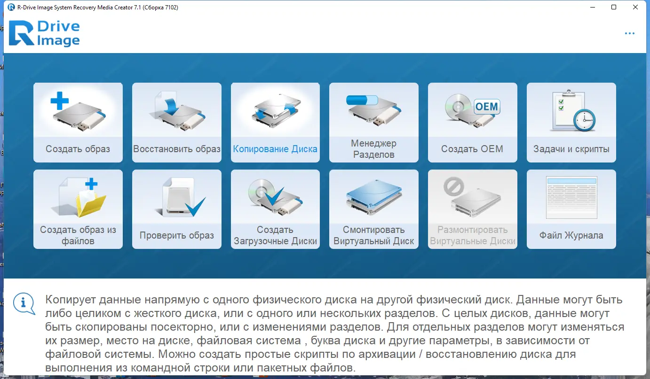Open the three-dots menu in header

point(630,33)
